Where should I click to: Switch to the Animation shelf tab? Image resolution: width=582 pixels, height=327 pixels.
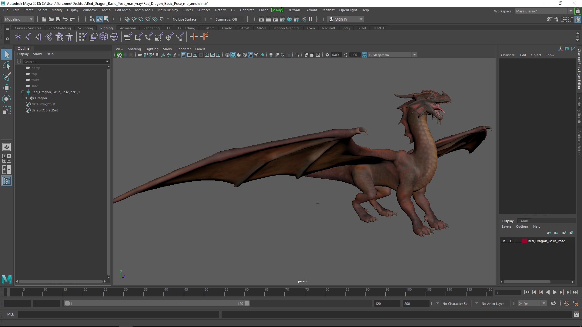128,28
